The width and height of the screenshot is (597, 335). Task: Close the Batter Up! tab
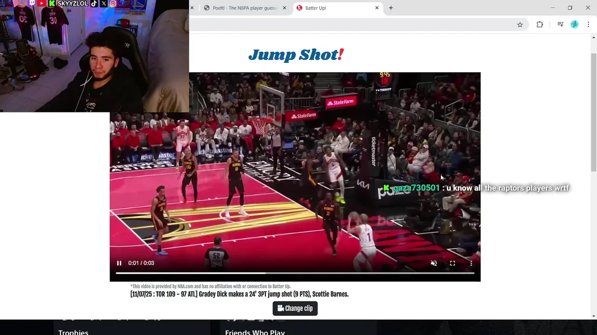pyautogui.click(x=377, y=8)
